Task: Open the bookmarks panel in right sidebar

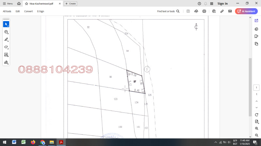Action: tap(256, 36)
